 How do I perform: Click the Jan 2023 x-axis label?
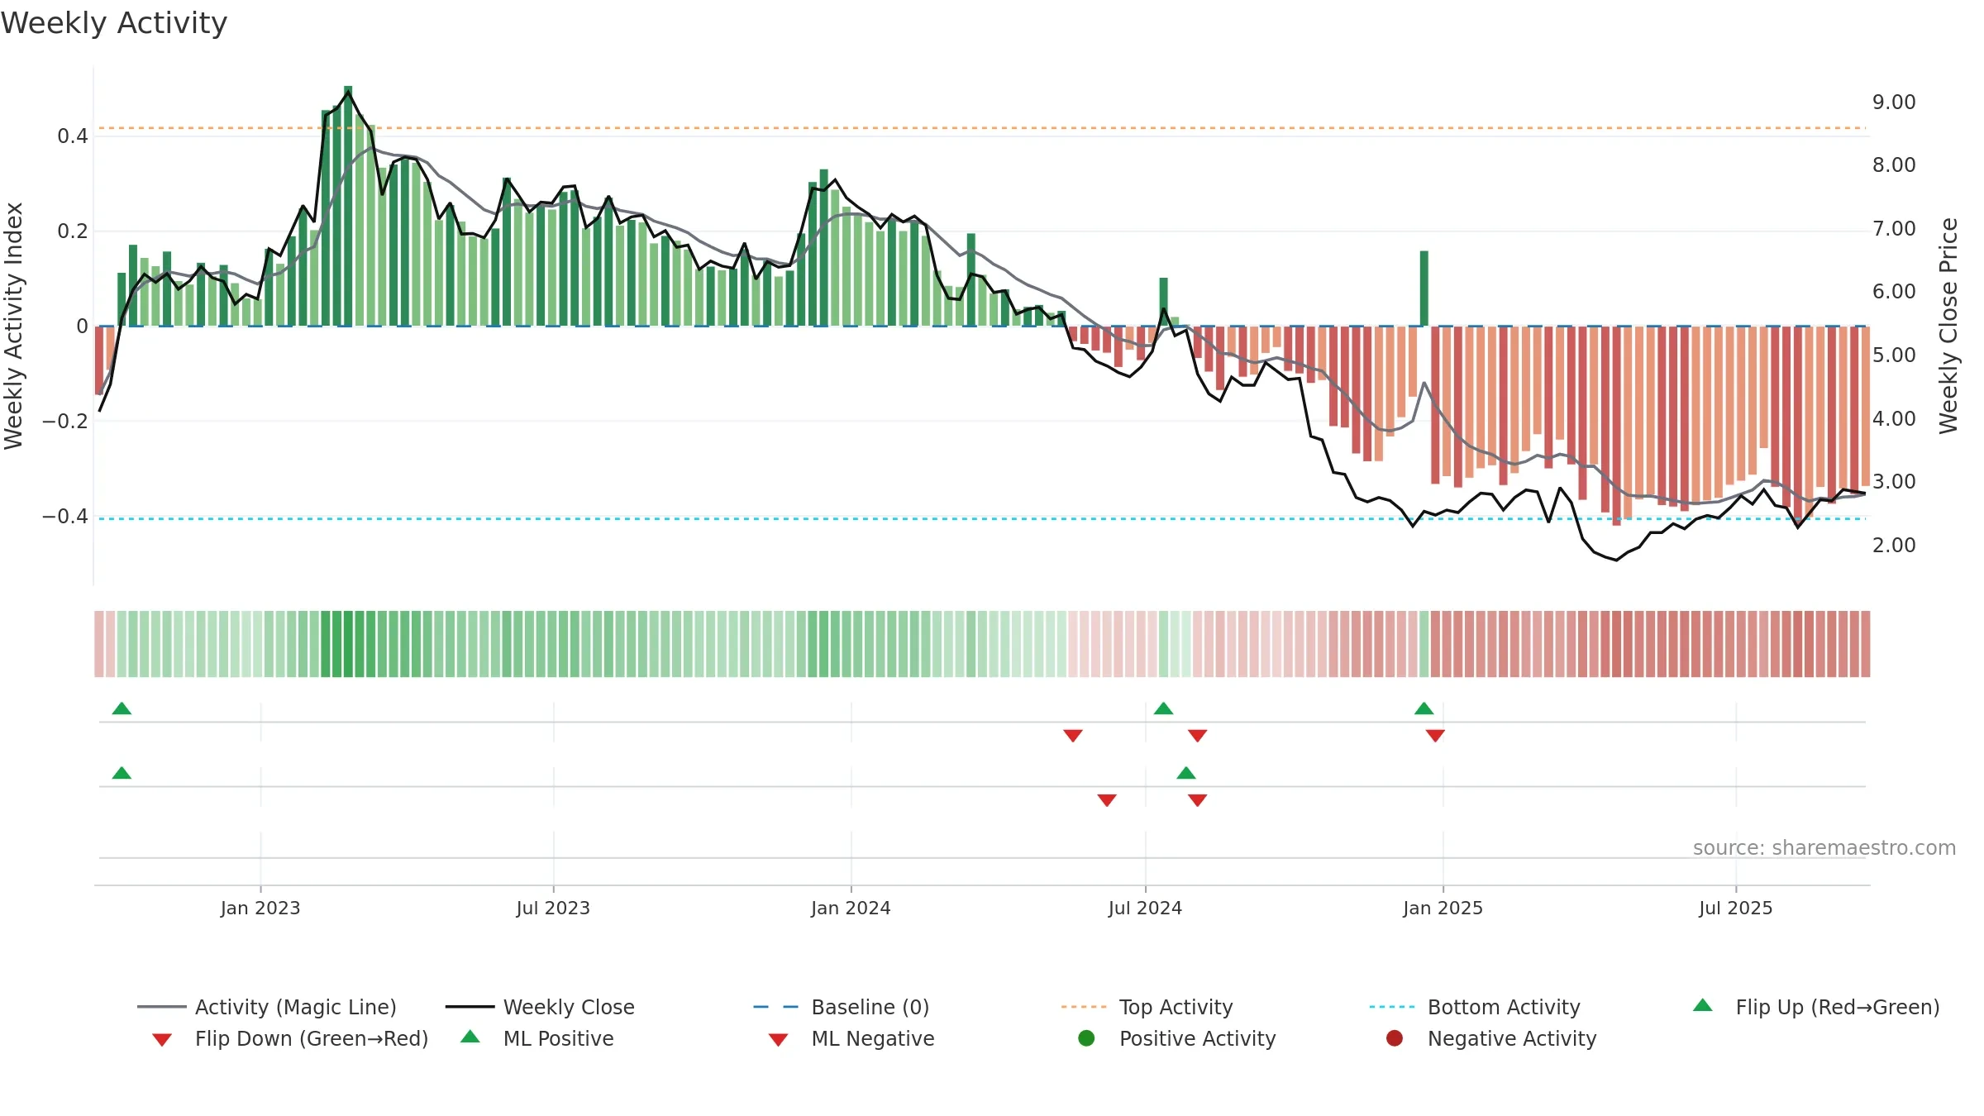point(260,908)
